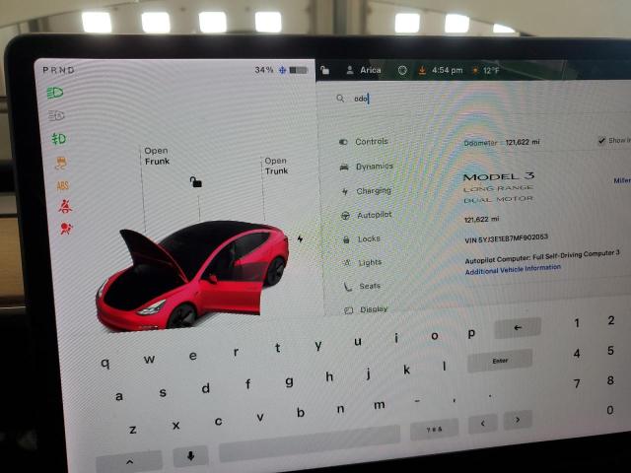Open the Autopilot menu
This screenshot has width=631, height=473.
pyautogui.click(x=366, y=215)
